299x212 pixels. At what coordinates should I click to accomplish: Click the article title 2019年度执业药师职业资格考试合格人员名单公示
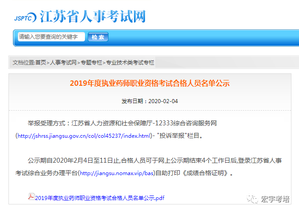pos(149,84)
